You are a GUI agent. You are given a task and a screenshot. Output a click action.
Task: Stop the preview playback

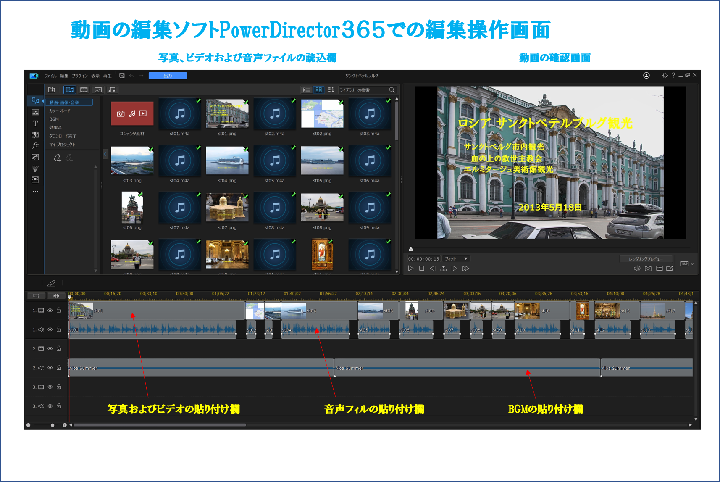[422, 269]
